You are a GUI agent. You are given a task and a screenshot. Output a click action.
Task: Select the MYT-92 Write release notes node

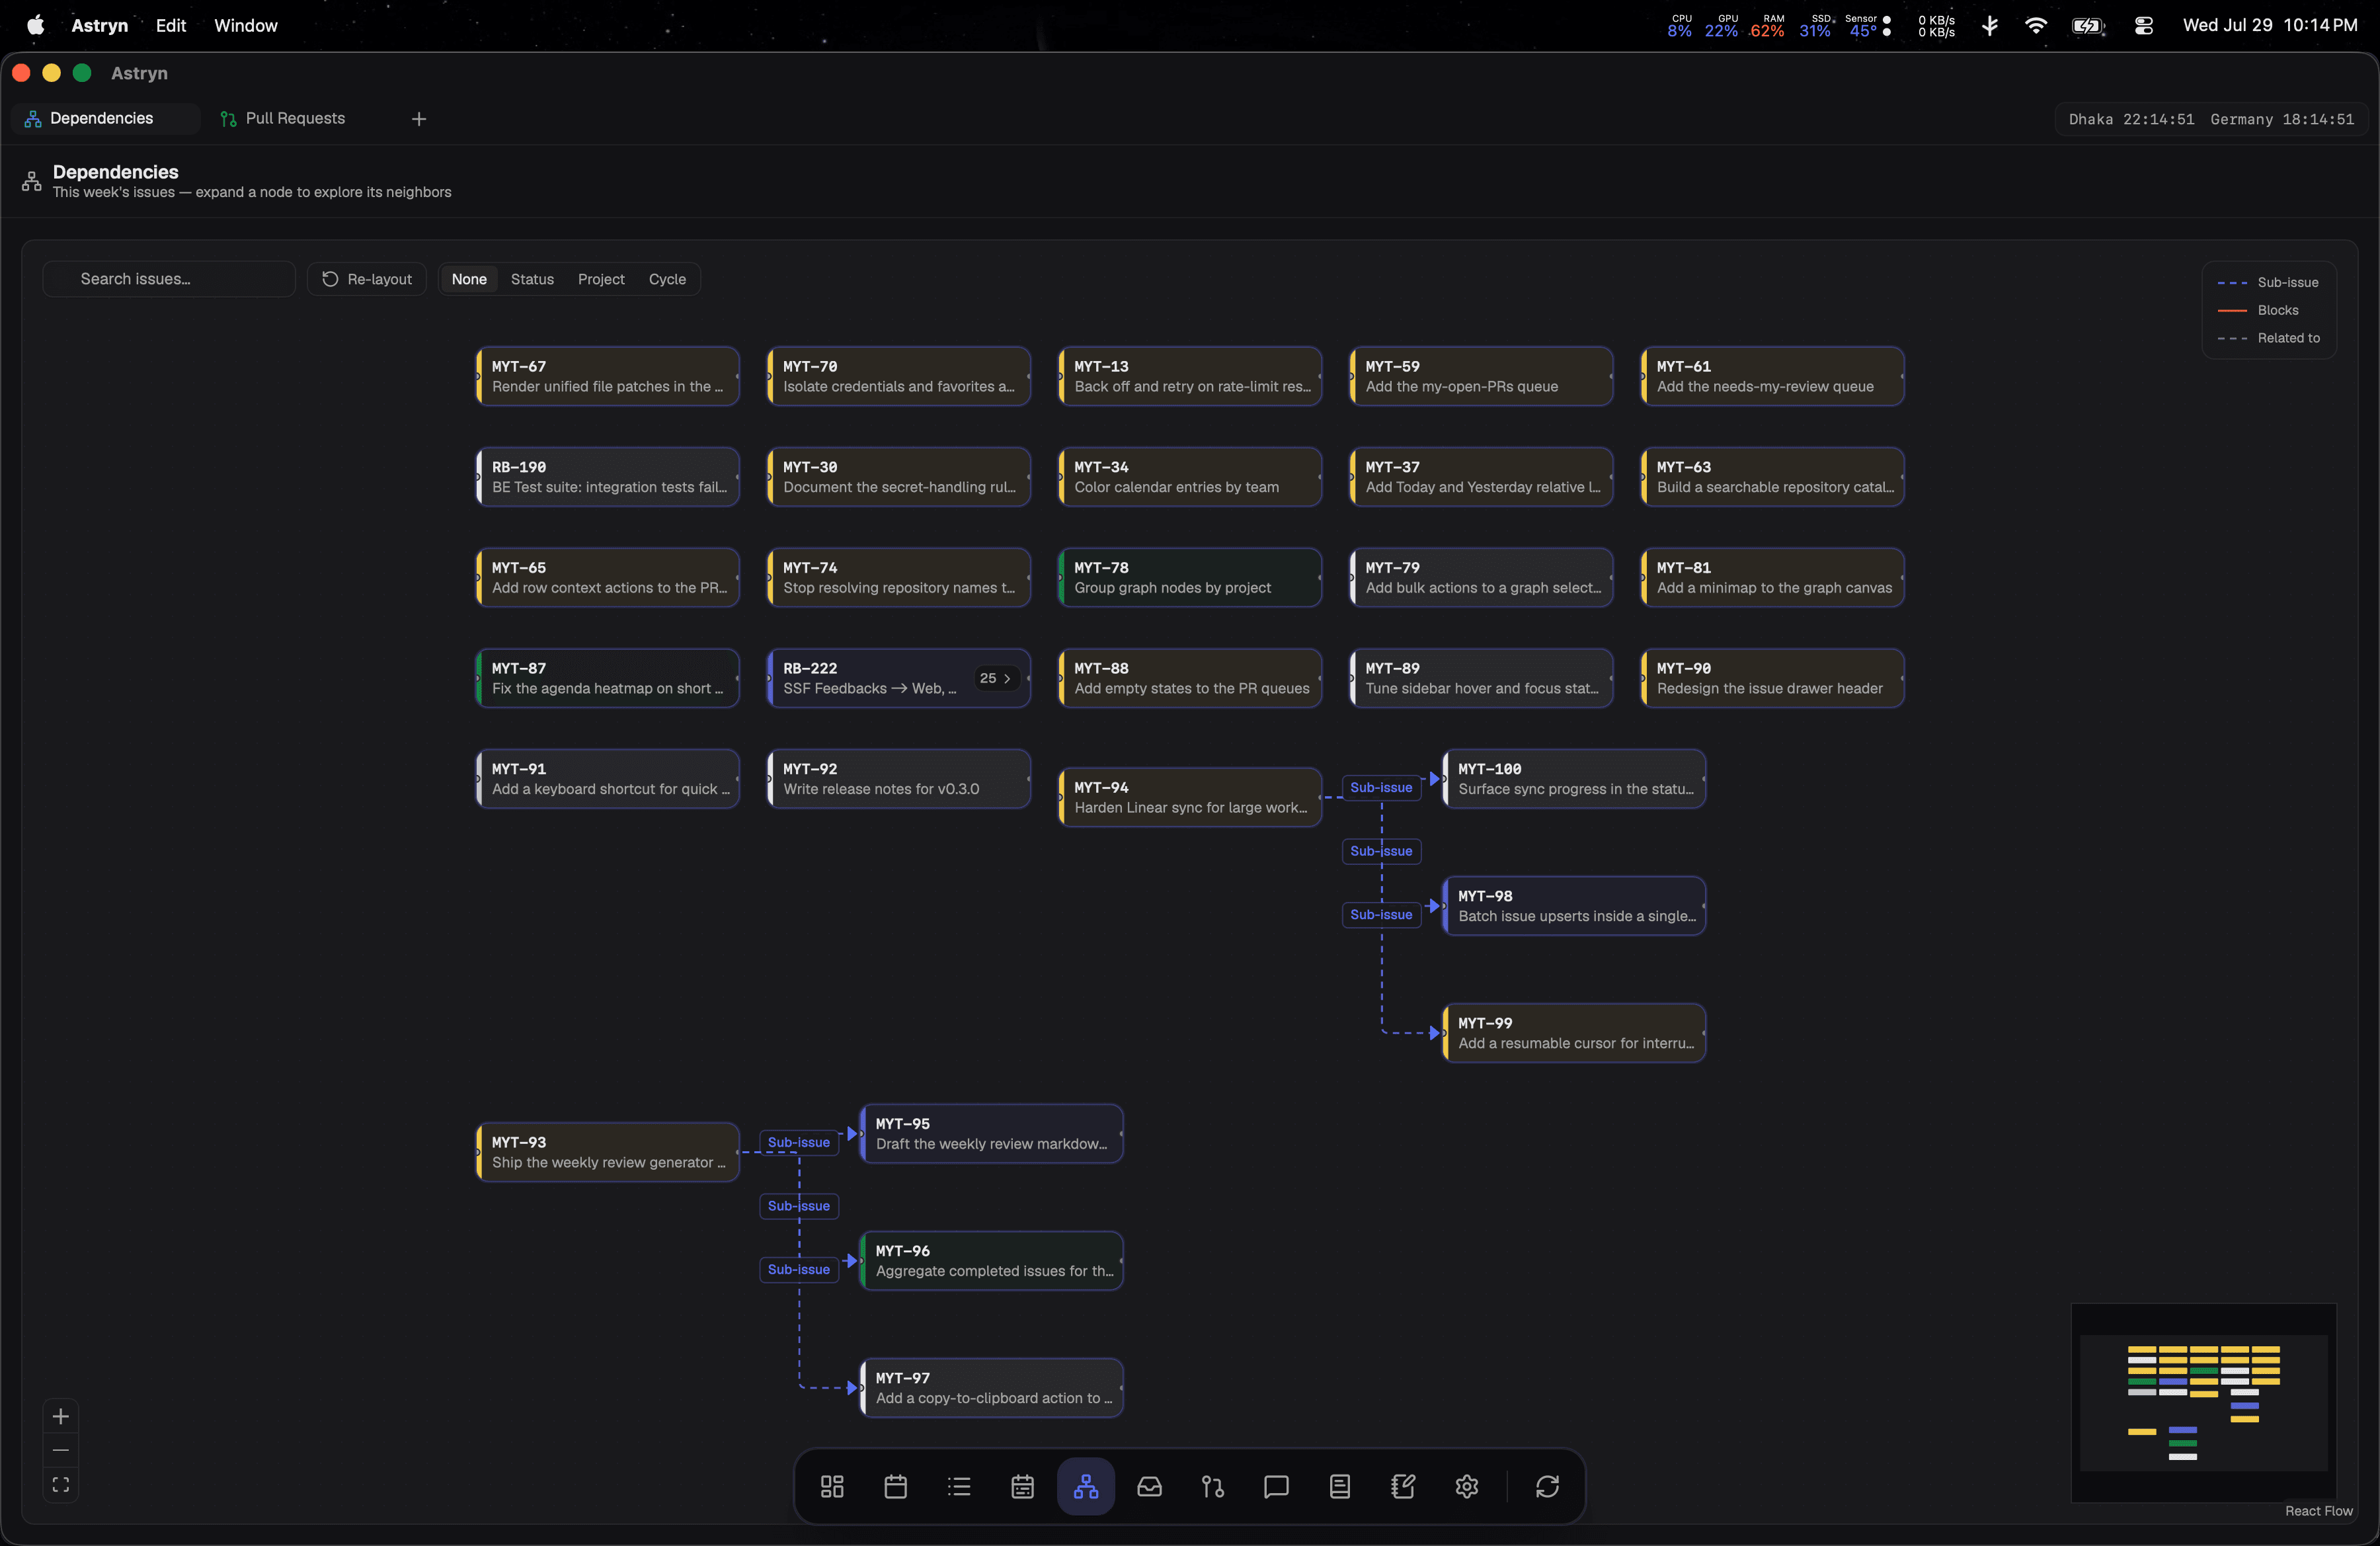coord(899,779)
